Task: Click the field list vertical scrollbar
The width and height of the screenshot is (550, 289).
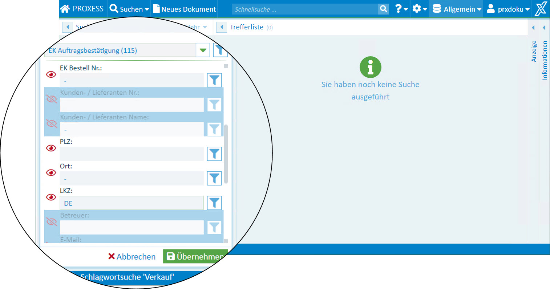Action: click(x=226, y=154)
